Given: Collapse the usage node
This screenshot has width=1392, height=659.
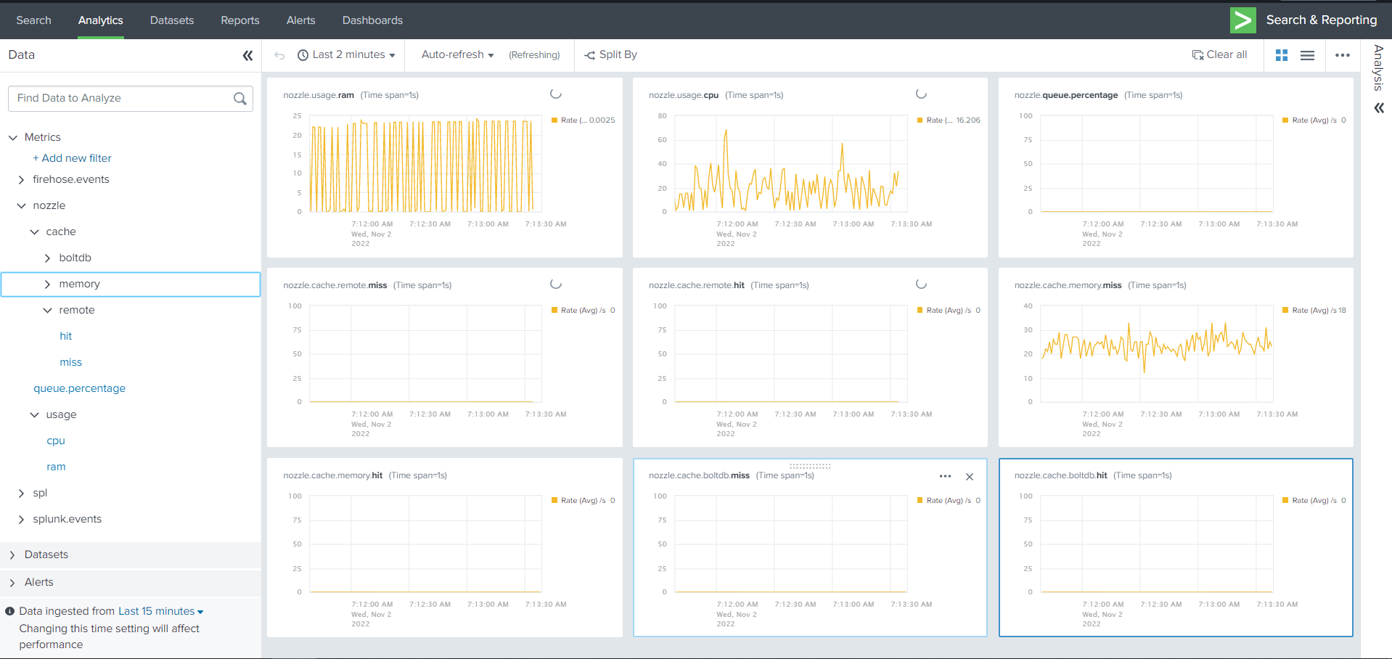Looking at the screenshot, I should click(x=34, y=414).
